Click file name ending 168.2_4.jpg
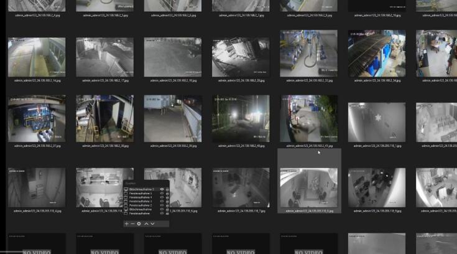Image resolution: width=457 pixels, height=254 pixels. coord(37,15)
